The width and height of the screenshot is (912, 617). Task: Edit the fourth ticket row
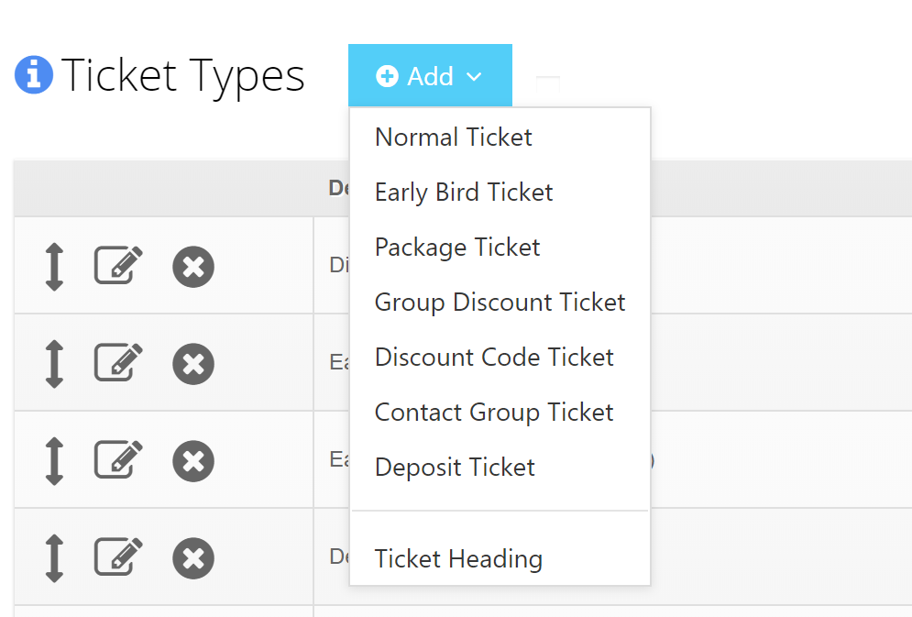[118, 556]
